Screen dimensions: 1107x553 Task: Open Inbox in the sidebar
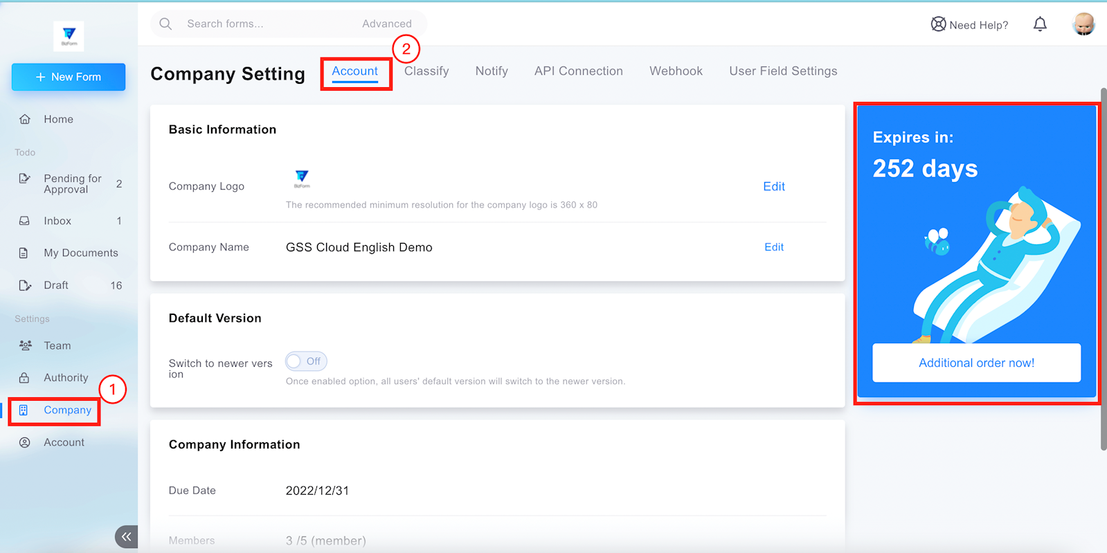tap(57, 221)
